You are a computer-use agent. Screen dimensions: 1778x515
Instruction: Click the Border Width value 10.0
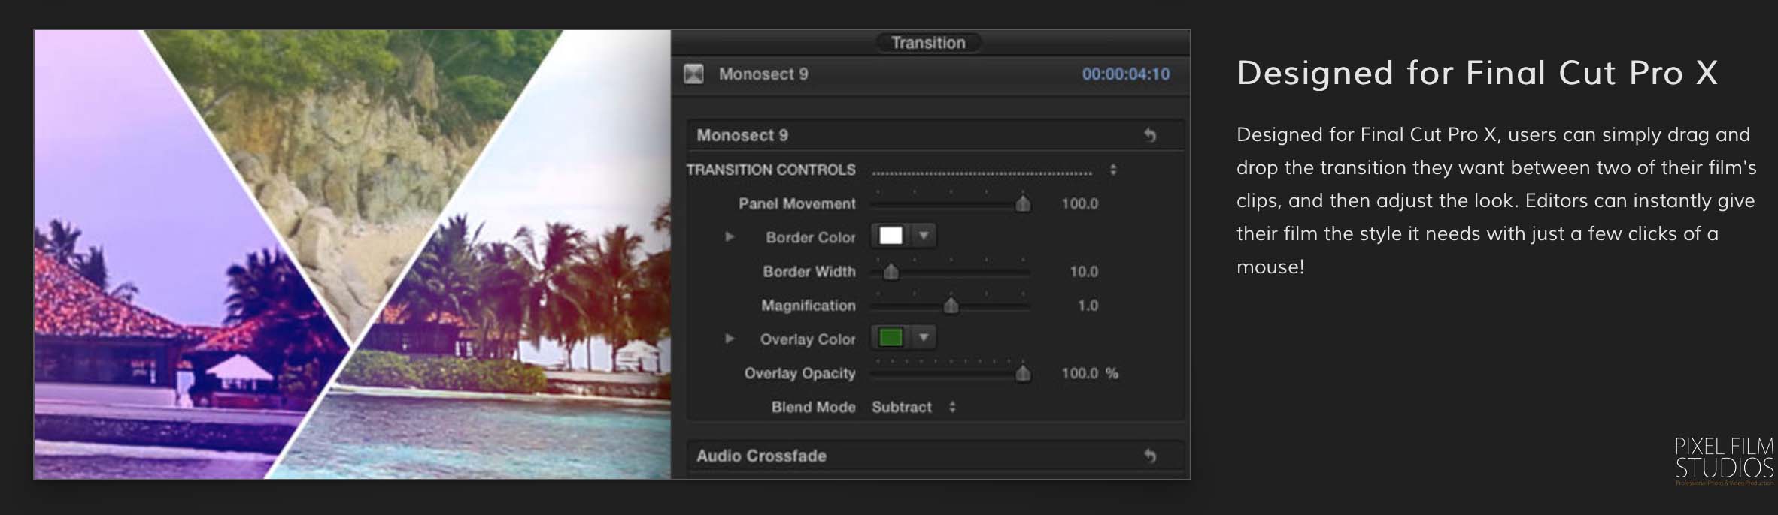coord(1084,271)
